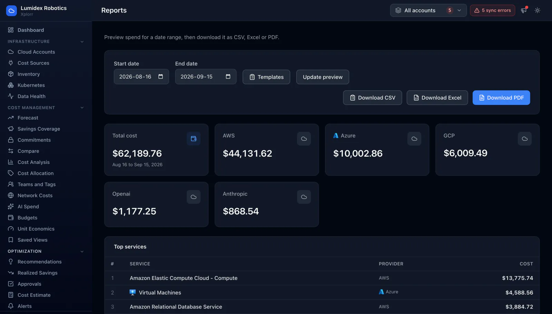Click the Cloud Accounts cloud icon
Screen dimensions: 552x314
(x=11, y=52)
